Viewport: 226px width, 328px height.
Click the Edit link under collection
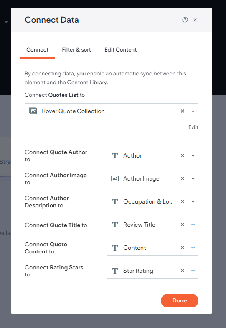[193, 127]
